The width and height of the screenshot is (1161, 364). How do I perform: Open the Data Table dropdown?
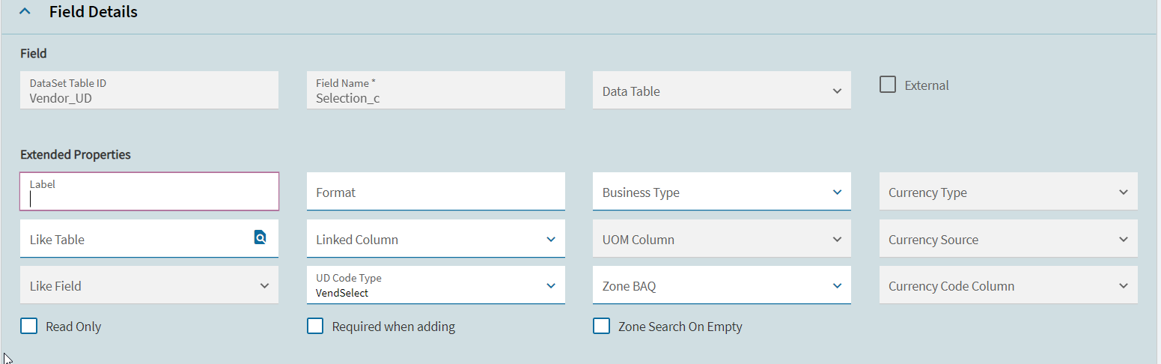point(722,91)
